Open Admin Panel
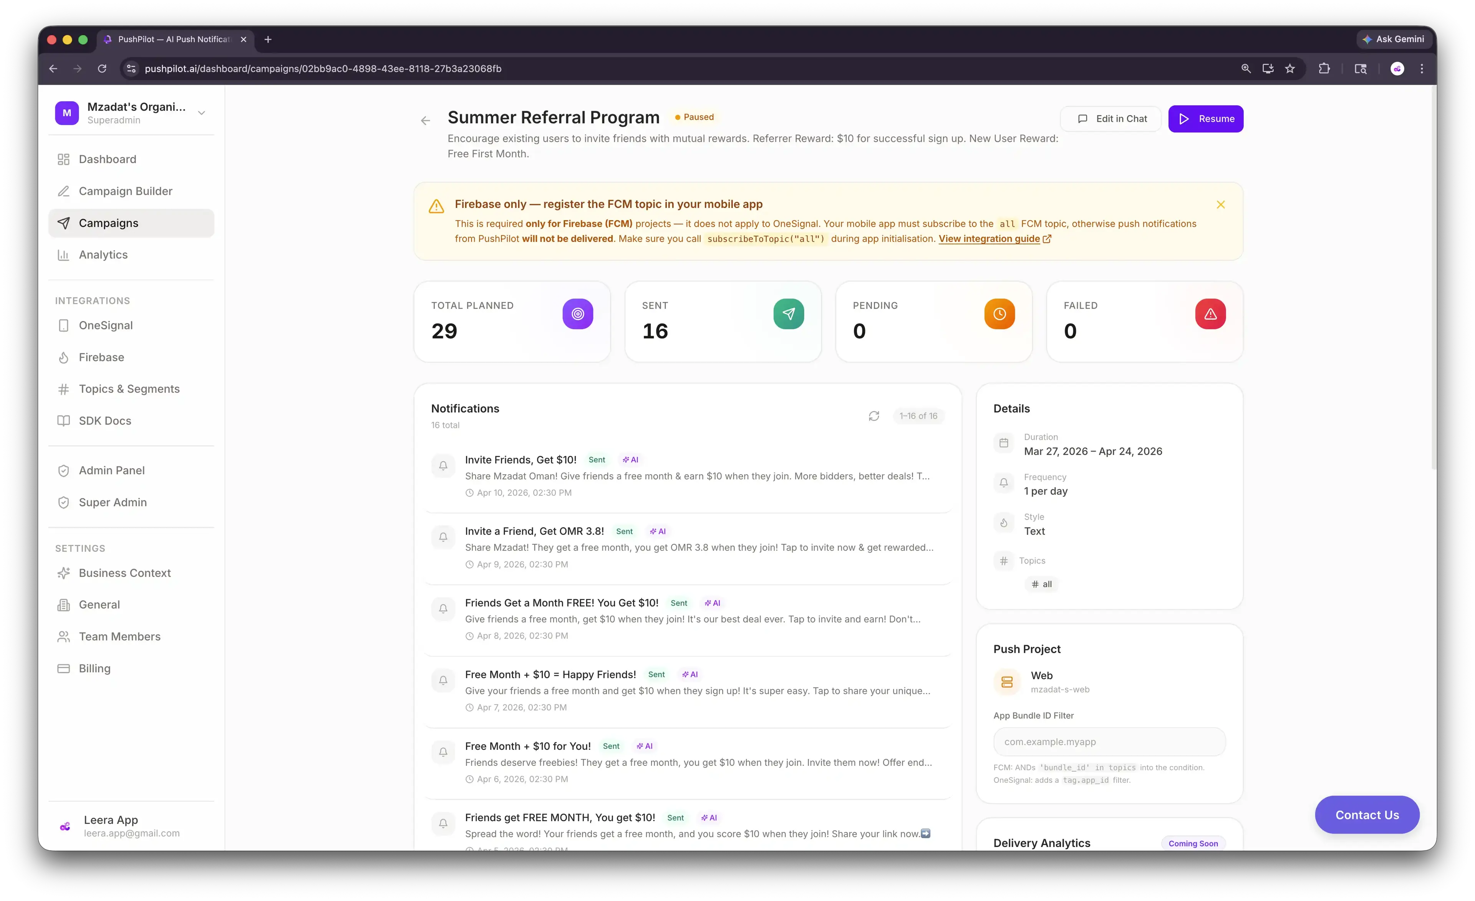This screenshot has width=1475, height=901. [x=131, y=470]
